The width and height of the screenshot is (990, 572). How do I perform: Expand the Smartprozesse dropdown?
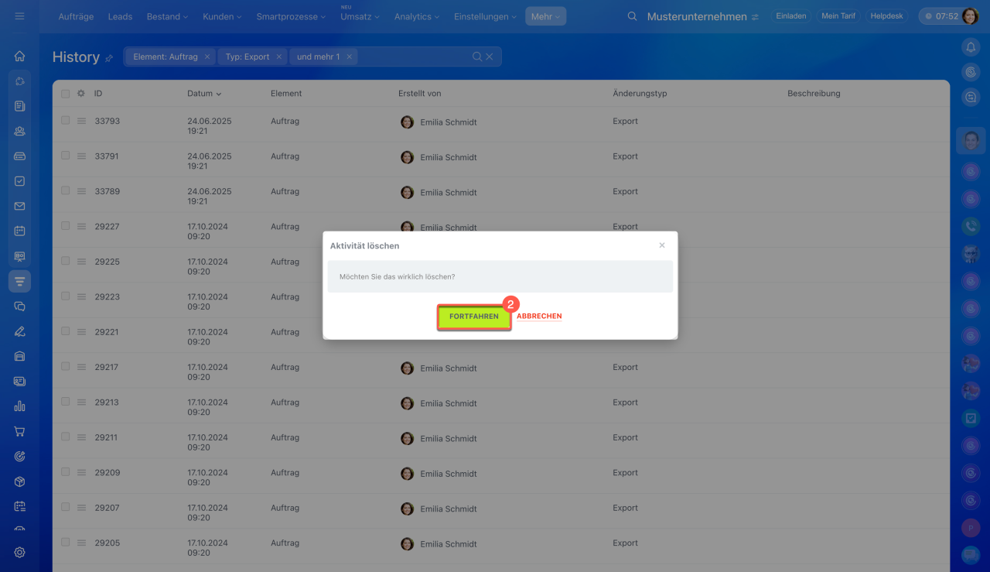pyautogui.click(x=292, y=16)
